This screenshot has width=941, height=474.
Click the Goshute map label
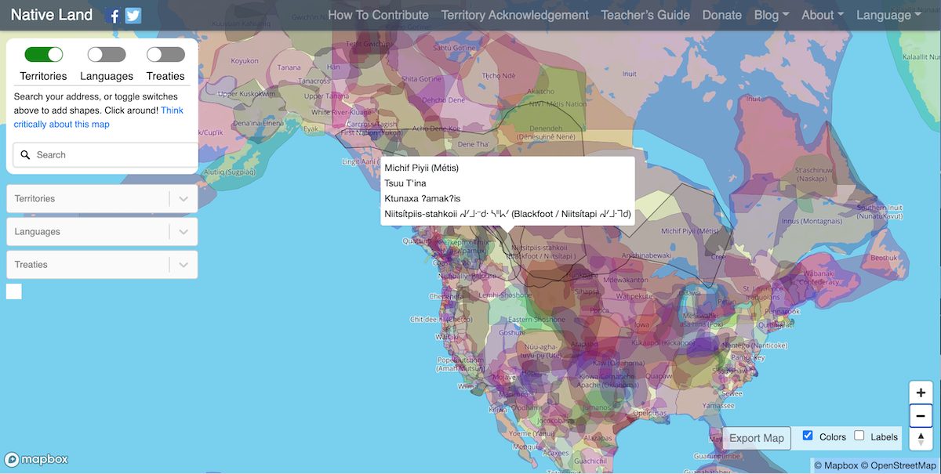pos(512,333)
